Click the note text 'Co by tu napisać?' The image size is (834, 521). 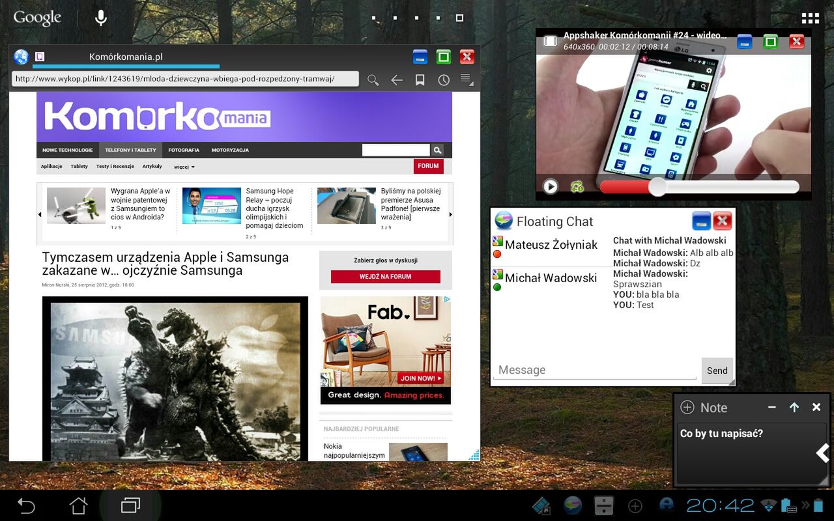point(721,434)
